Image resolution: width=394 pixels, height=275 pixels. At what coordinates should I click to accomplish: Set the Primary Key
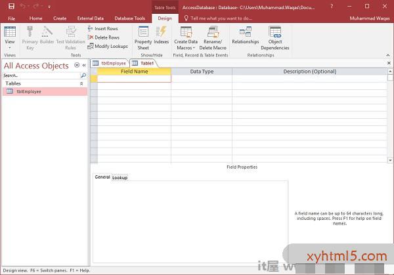pyautogui.click(x=30, y=38)
